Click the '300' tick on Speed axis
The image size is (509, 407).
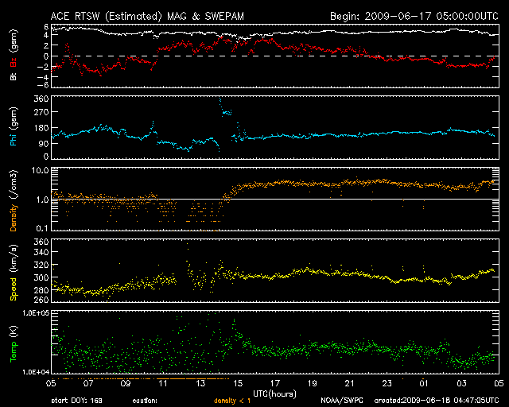coord(41,277)
